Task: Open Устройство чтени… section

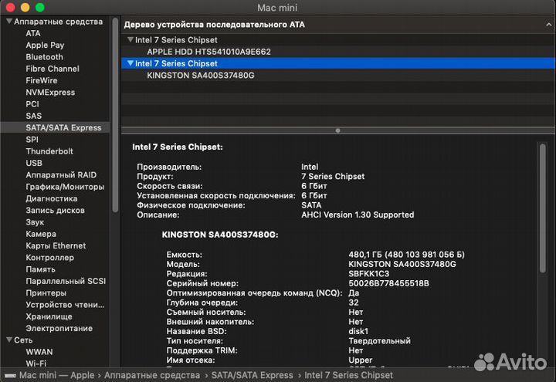Action: point(65,305)
